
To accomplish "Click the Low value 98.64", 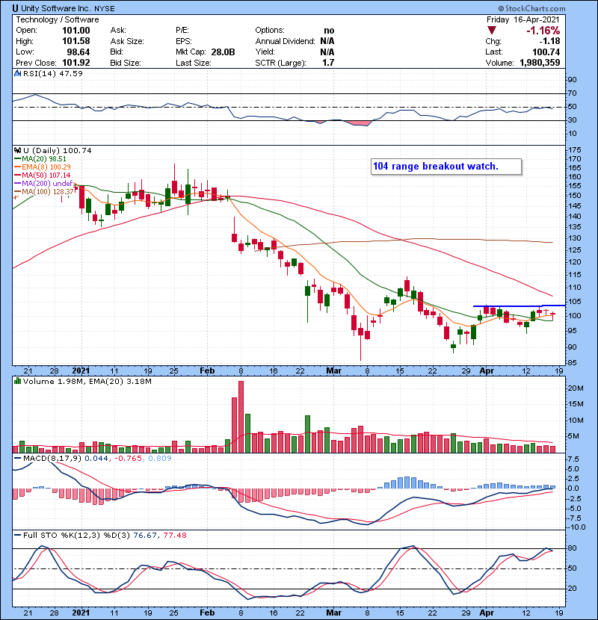I will point(78,52).
